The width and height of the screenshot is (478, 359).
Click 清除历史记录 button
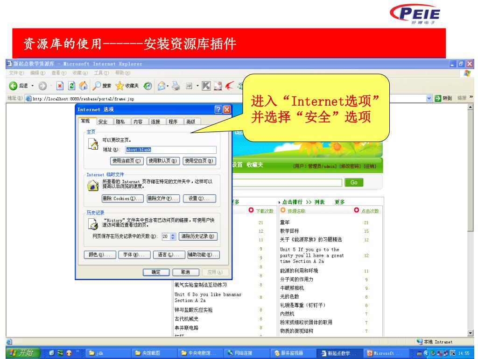point(198,237)
